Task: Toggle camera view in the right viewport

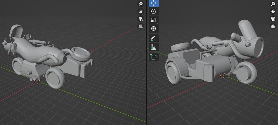Action: 273,19
